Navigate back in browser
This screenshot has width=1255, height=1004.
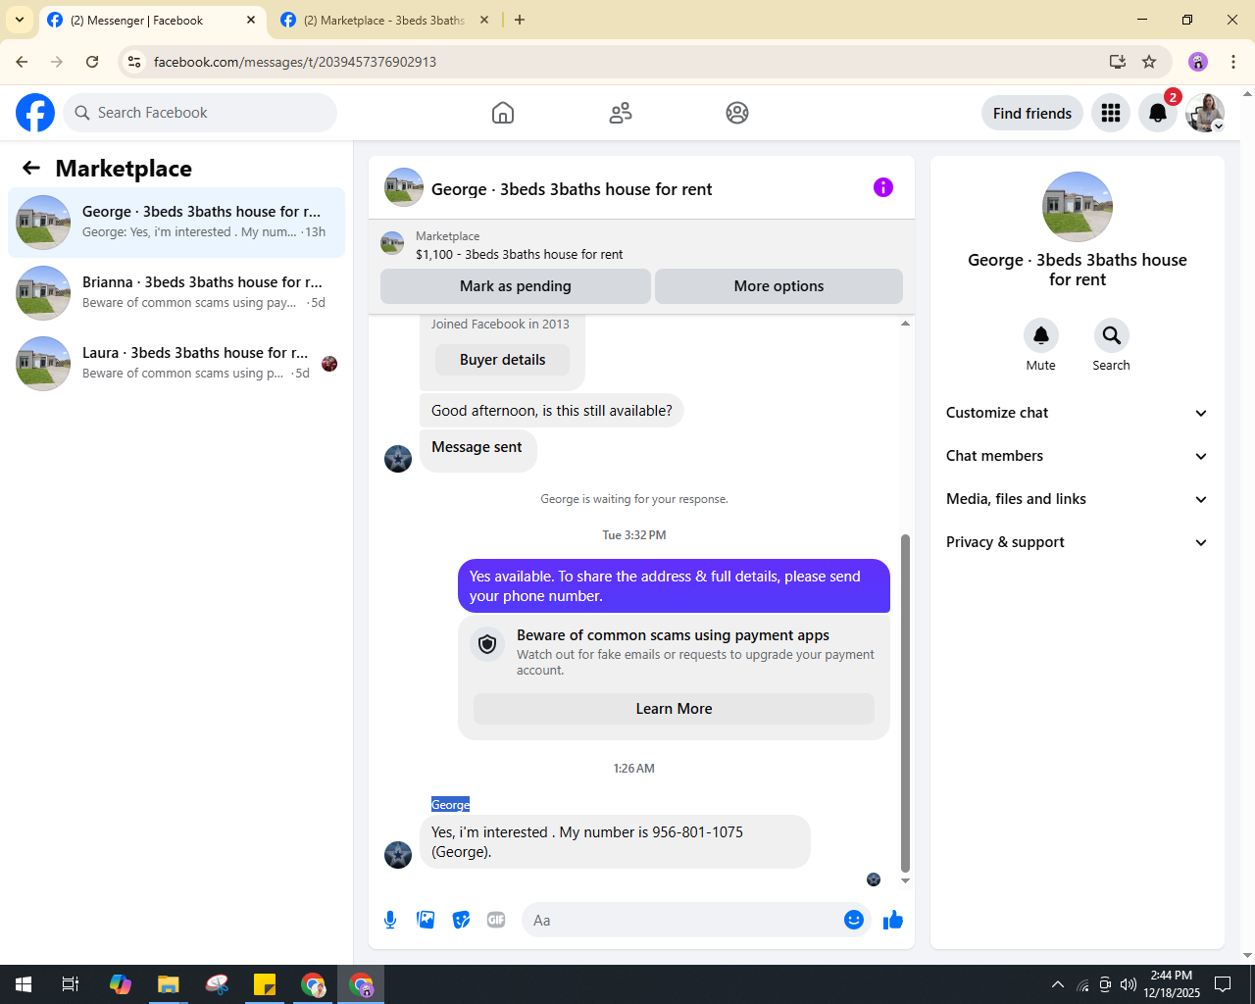22,62
